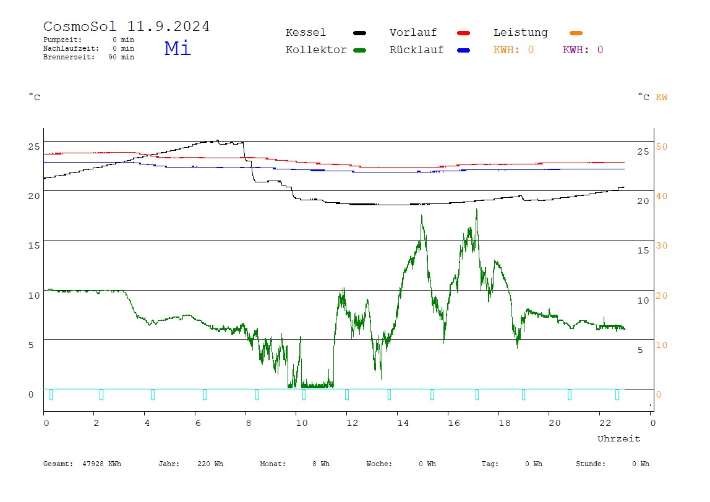Click the "Woche:" footer label
The image size is (710, 502).
[380, 464]
